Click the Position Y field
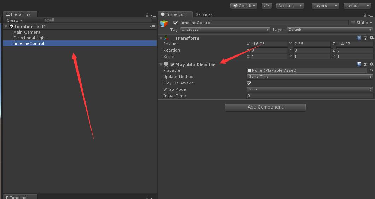375x199 pixels. point(312,44)
